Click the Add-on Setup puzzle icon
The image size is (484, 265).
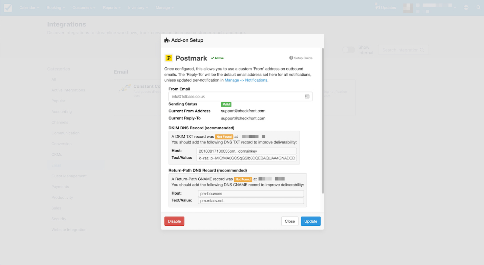(167, 40)
